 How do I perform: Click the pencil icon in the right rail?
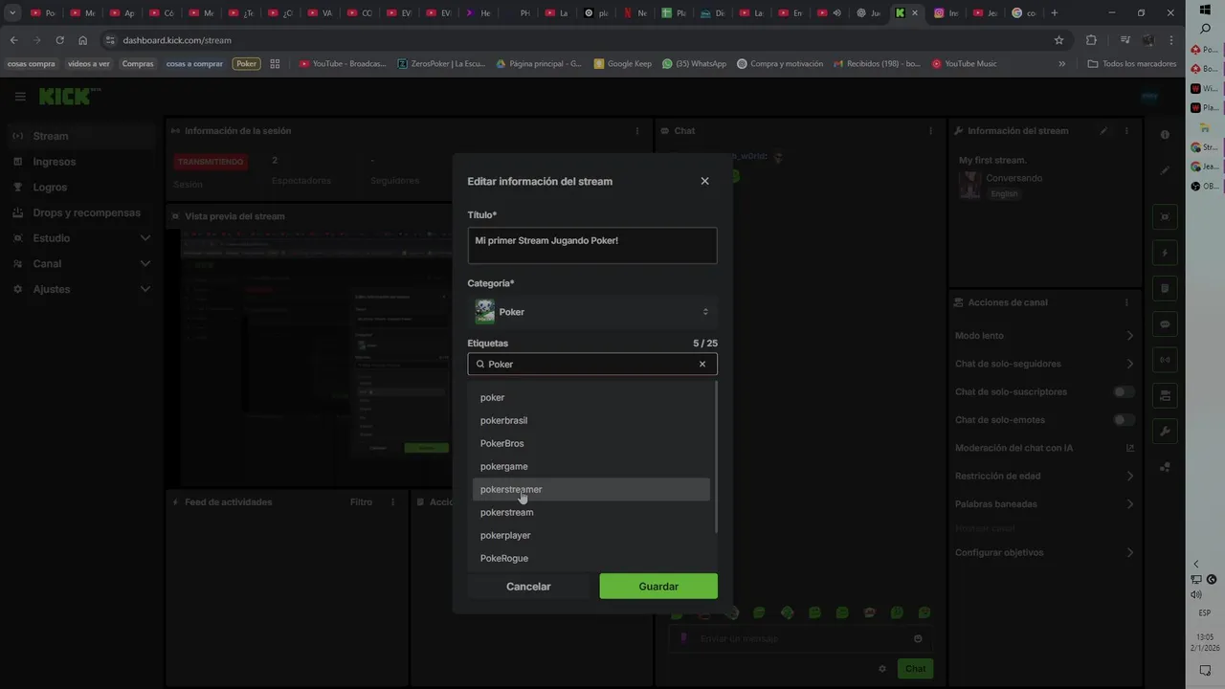pyautogui.click(x=1165, y=170)
